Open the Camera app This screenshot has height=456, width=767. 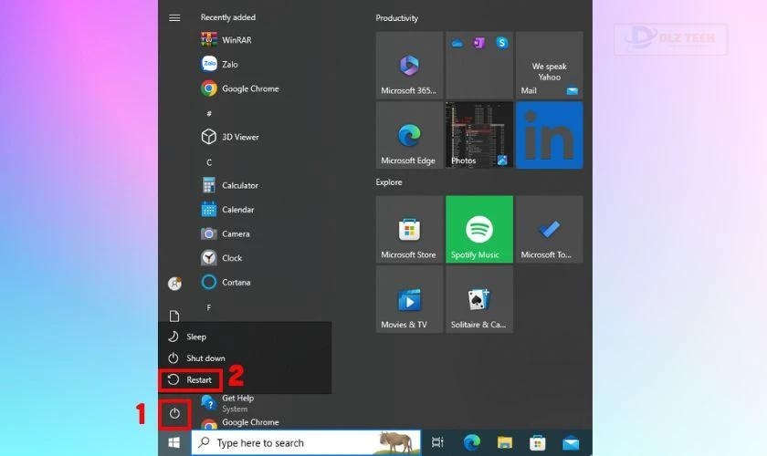click(x=235, y=233)
